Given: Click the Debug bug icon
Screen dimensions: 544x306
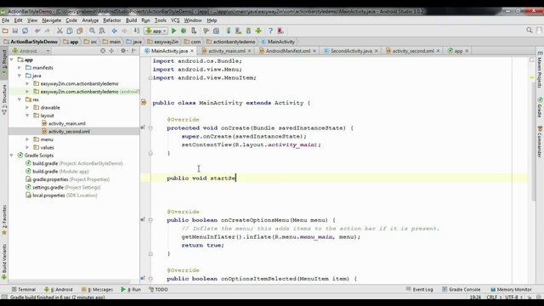Looking at the screenshot, I should [x=184, y=31].
